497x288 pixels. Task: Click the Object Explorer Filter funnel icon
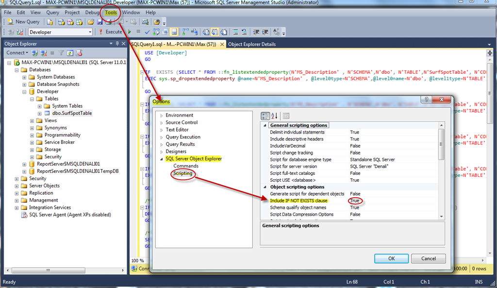click(x=61, y=53)
